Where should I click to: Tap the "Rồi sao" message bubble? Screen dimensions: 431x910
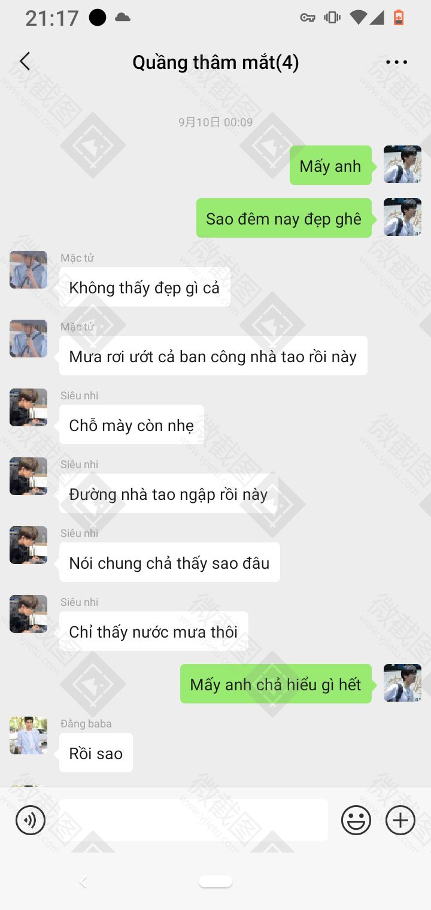[96, 753]
